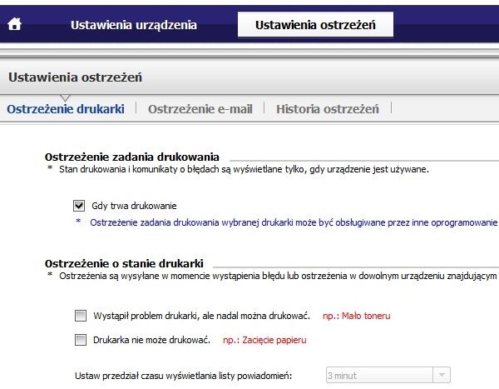Tick Drukarka nie może drukować checkbox

click(81, 340)
